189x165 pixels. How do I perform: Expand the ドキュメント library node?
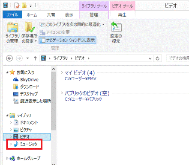11,122
